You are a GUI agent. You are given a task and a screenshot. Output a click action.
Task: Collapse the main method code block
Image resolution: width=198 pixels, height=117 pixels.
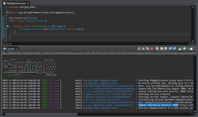(8, 26)
